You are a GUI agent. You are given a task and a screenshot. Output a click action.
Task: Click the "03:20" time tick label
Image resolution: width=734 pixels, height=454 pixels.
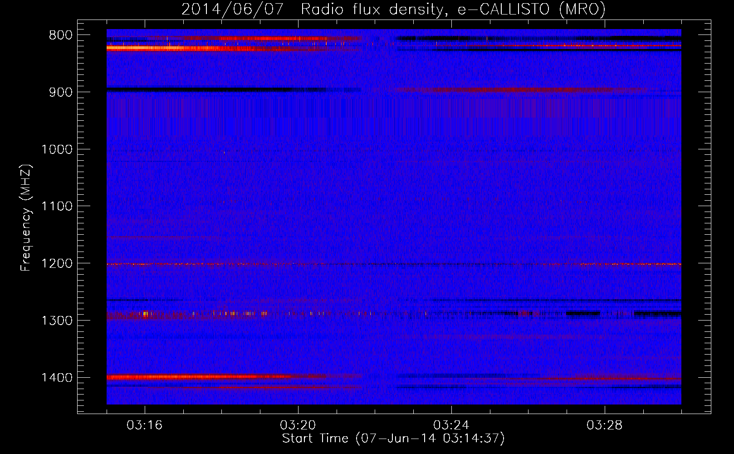coord(298,425)
